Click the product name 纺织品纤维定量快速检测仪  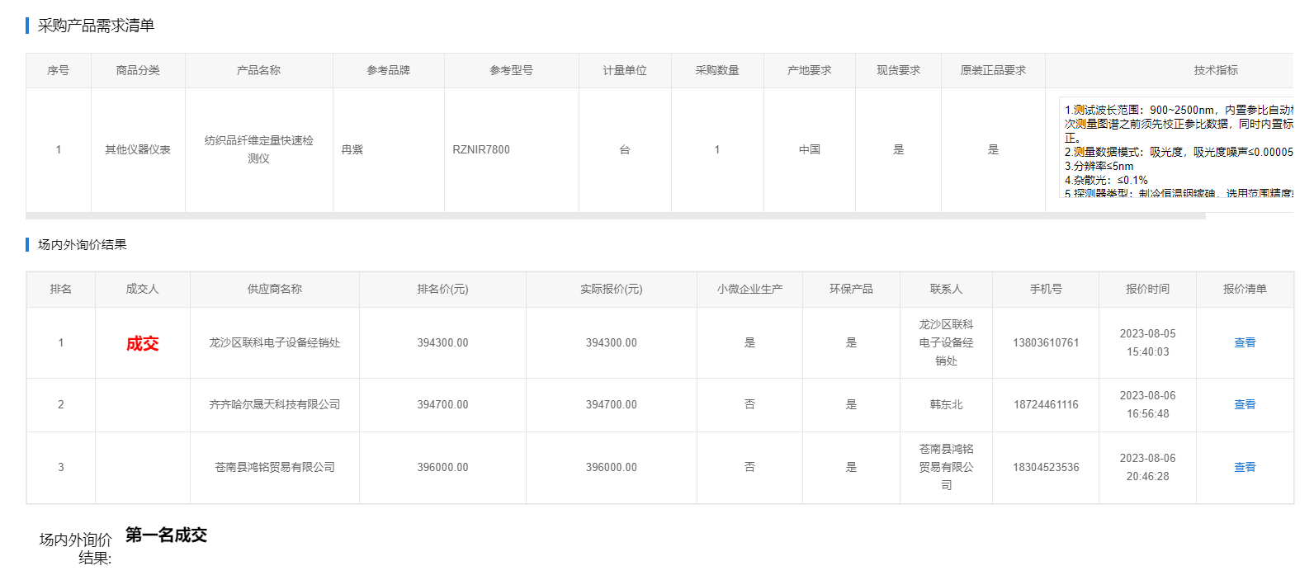coord(258,149)
